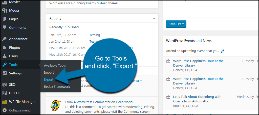Viewport: 259px width, 115px height.
Task: Open the Testing post from Jan 16th
Action: pos(95,35)
